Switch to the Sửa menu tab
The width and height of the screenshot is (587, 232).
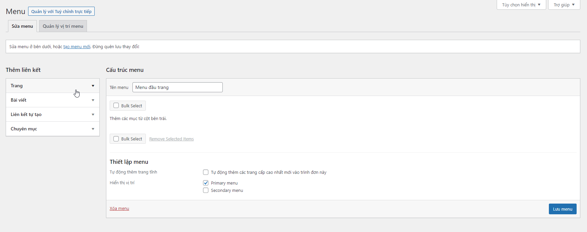click(22, 26)
